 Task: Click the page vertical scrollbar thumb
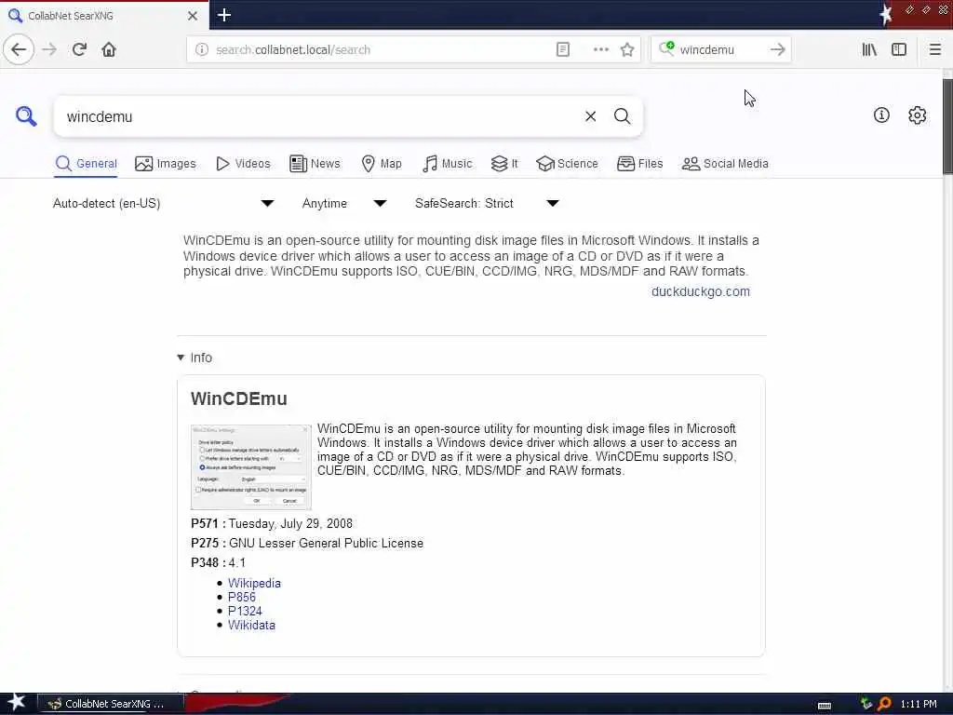(x=946, y=127)
